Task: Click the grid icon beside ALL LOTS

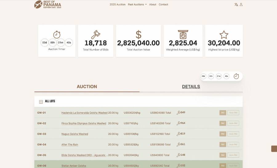Action: tap(41, 102)
